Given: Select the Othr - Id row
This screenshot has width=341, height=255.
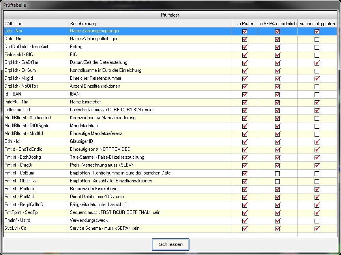Looking at the screenshot, I should click(x=36, y=142).
